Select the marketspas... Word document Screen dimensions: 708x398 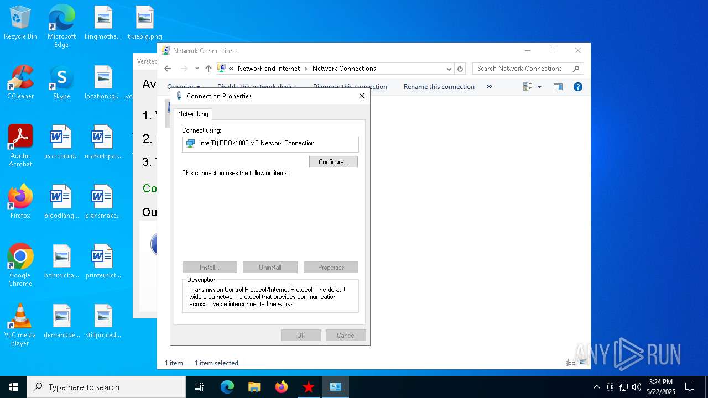click(x=103, y=143)
